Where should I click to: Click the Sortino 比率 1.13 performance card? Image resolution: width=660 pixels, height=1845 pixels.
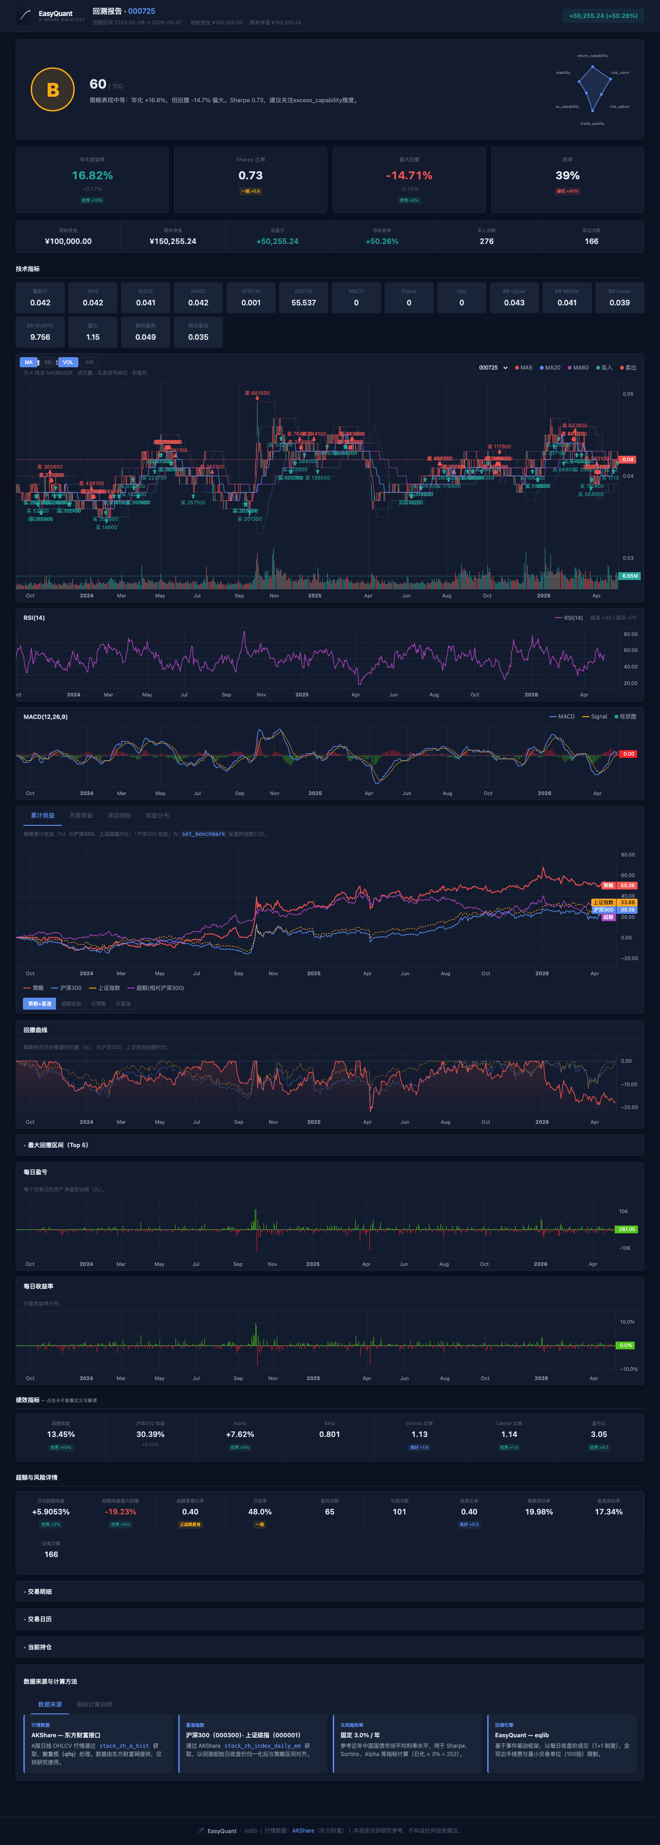tap(419, 1437)
